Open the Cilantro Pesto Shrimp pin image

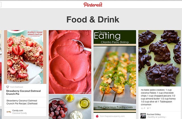click(115, 71)
